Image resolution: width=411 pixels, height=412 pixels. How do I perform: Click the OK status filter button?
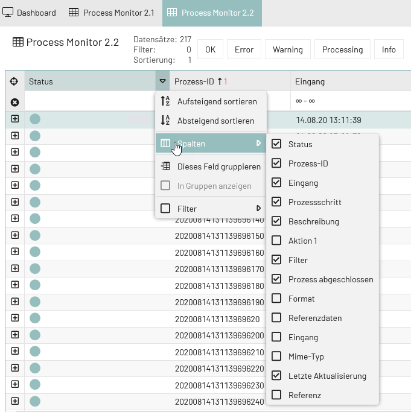[211, 49]
